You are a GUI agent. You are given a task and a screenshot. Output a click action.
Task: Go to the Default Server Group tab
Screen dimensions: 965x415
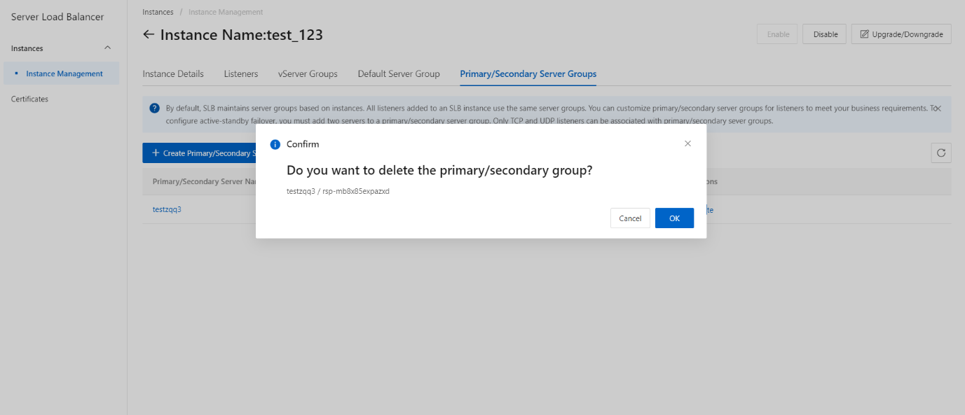pyautogui.click(x=399, y=73)
